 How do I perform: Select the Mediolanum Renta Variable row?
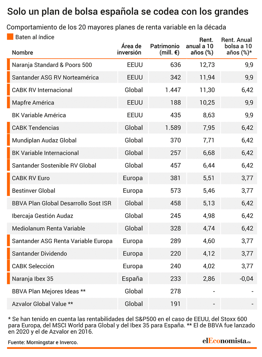click(132, 228)
